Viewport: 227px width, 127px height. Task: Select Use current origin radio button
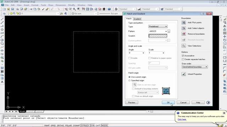coord(129,77)
